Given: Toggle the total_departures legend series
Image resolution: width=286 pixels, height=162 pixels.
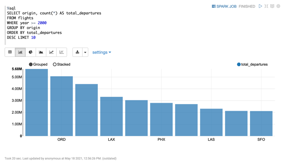Looking at the screenshot, I should tap(252, 64).
